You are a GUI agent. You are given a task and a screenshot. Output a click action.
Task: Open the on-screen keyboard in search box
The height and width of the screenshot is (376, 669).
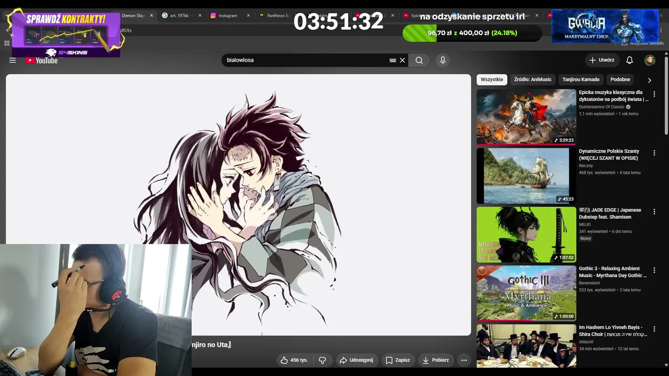393,60
